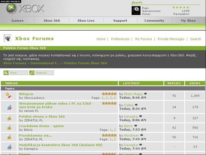Open the Xbox Live navigation tab
Viewport: 206px width, 155px height.
[x=86, y=21]
